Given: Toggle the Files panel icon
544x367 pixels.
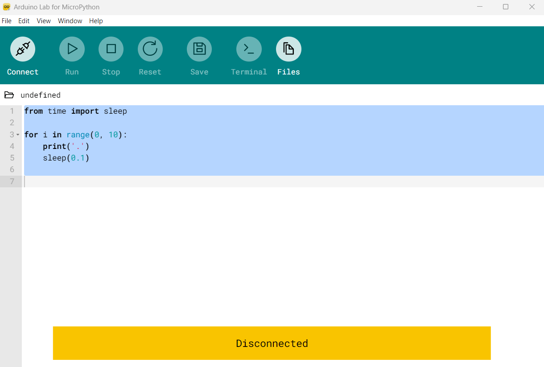Looking at the screenshot, I should 288,49.
